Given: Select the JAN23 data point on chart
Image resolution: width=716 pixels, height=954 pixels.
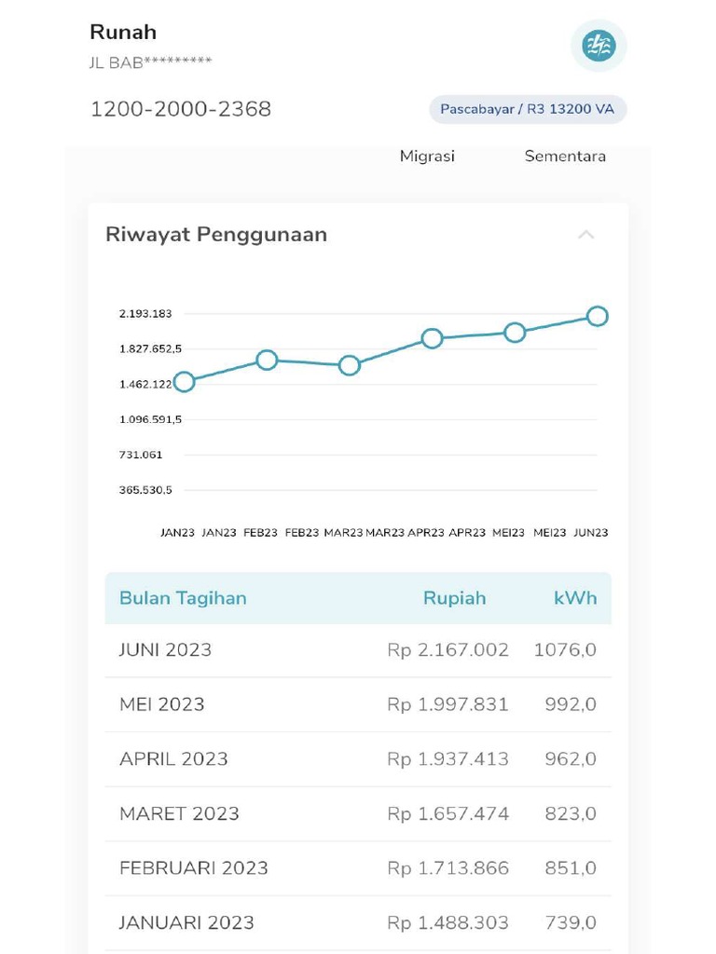Looking at the screenshot, I should pos(185,382).
